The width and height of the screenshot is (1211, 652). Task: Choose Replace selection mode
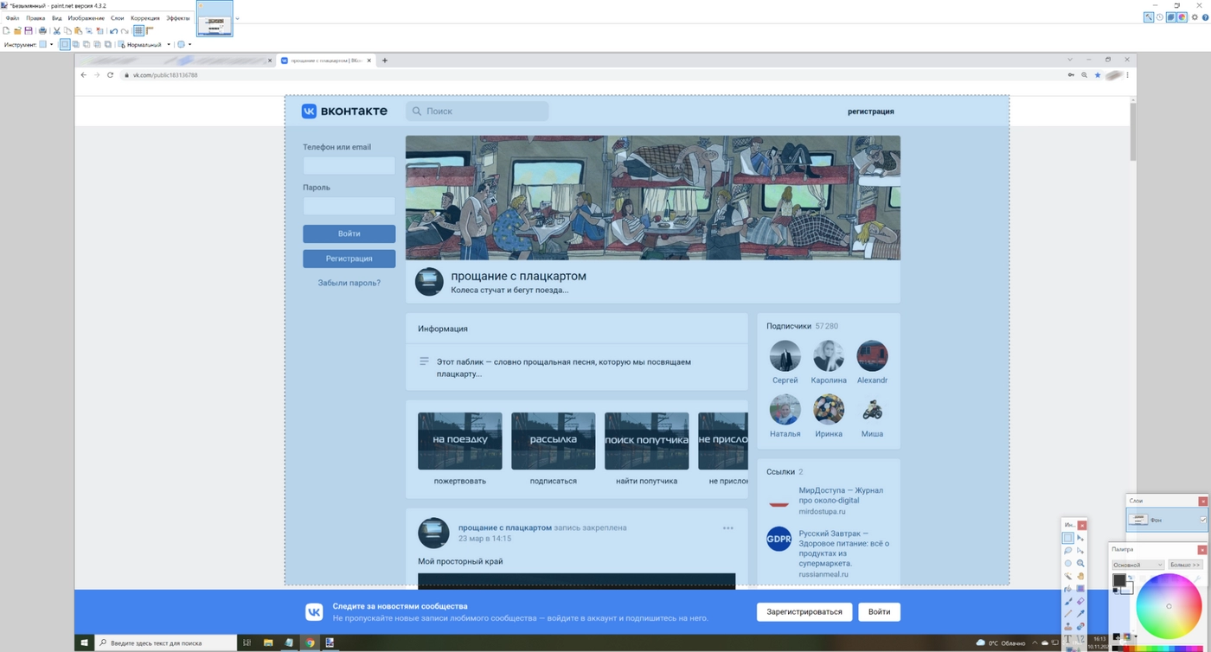click(x=65, y=44)
